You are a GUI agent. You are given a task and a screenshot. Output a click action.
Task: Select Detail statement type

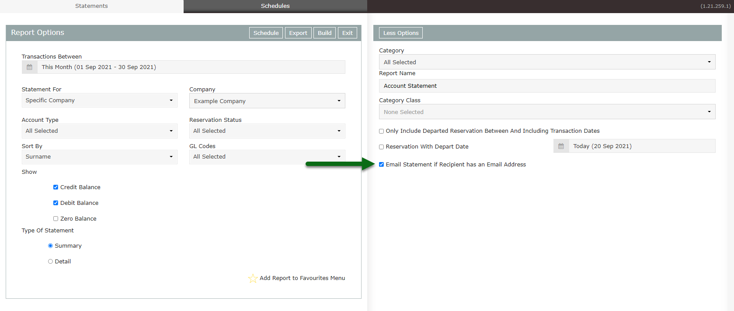(50, 262)
